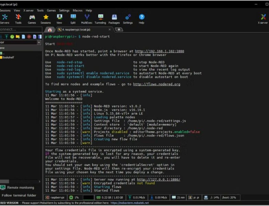Open the Macros menu

78,11
